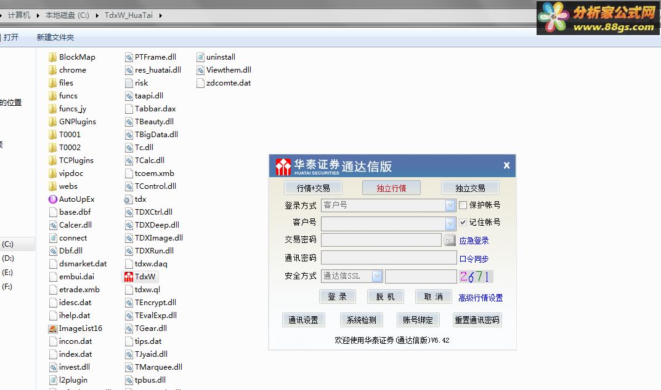Select drive (D:) in navigation pane
This screenshot has width=661, height=390.
7,258
